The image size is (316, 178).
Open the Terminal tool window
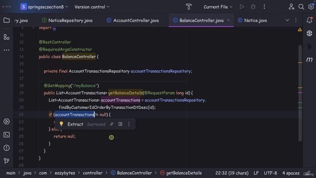[6, 134]
